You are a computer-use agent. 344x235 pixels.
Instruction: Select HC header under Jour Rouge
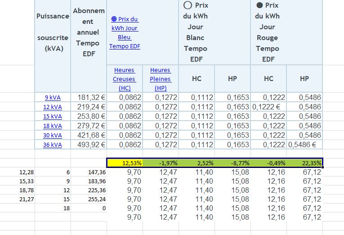tap(268, 79)
